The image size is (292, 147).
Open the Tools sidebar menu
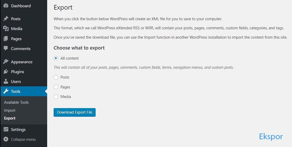click(24, 91)
